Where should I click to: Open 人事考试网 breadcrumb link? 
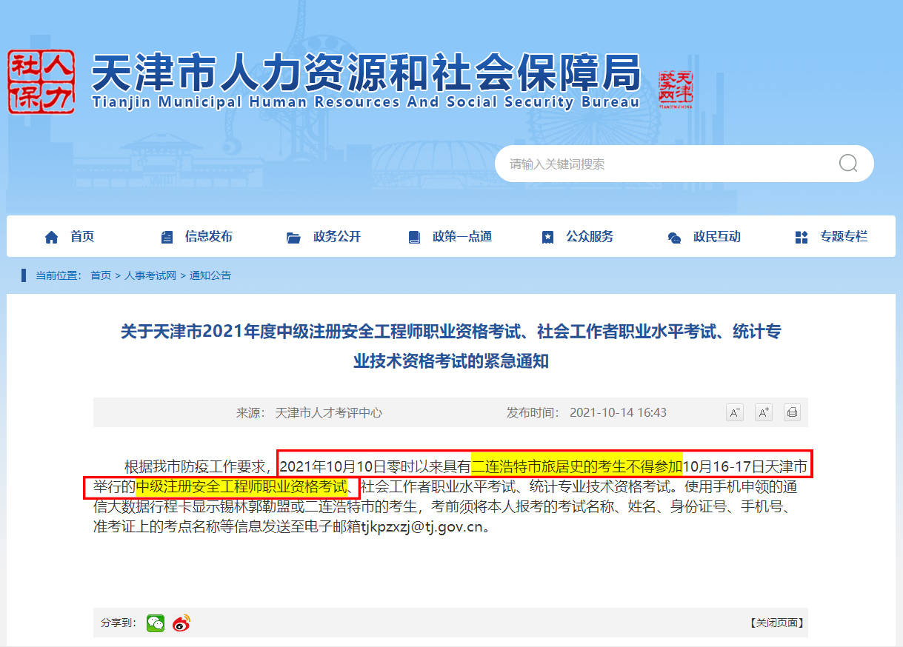tap(150, 275)
